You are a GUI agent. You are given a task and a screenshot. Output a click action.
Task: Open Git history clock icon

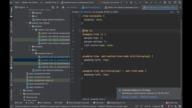165,2
